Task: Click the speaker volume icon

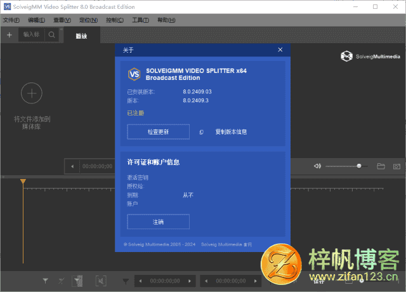Action: point(317,166)
